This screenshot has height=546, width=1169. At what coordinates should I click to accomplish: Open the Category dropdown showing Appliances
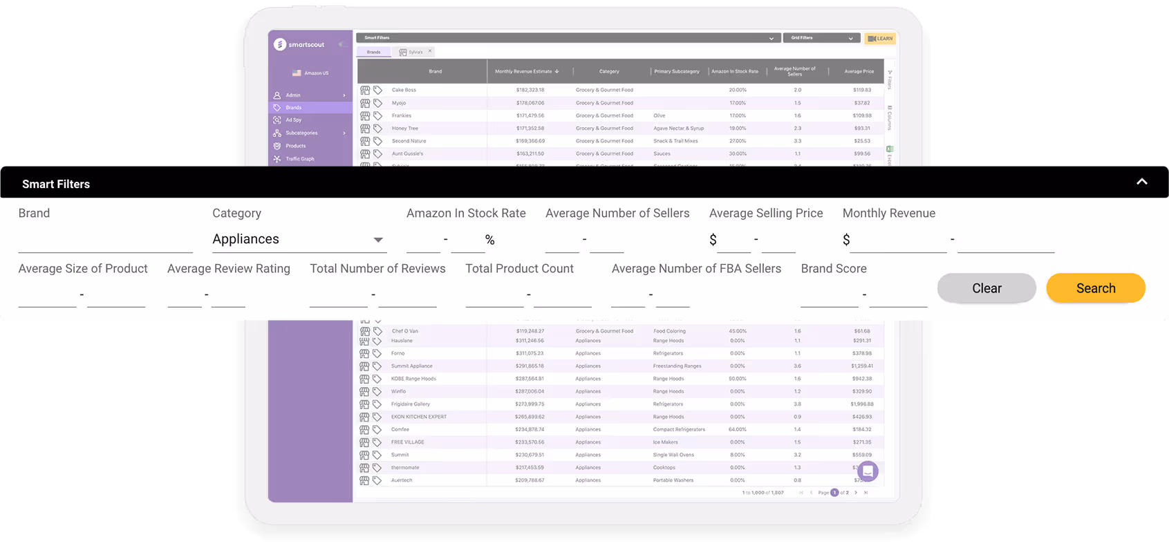(x=299, y=239)
